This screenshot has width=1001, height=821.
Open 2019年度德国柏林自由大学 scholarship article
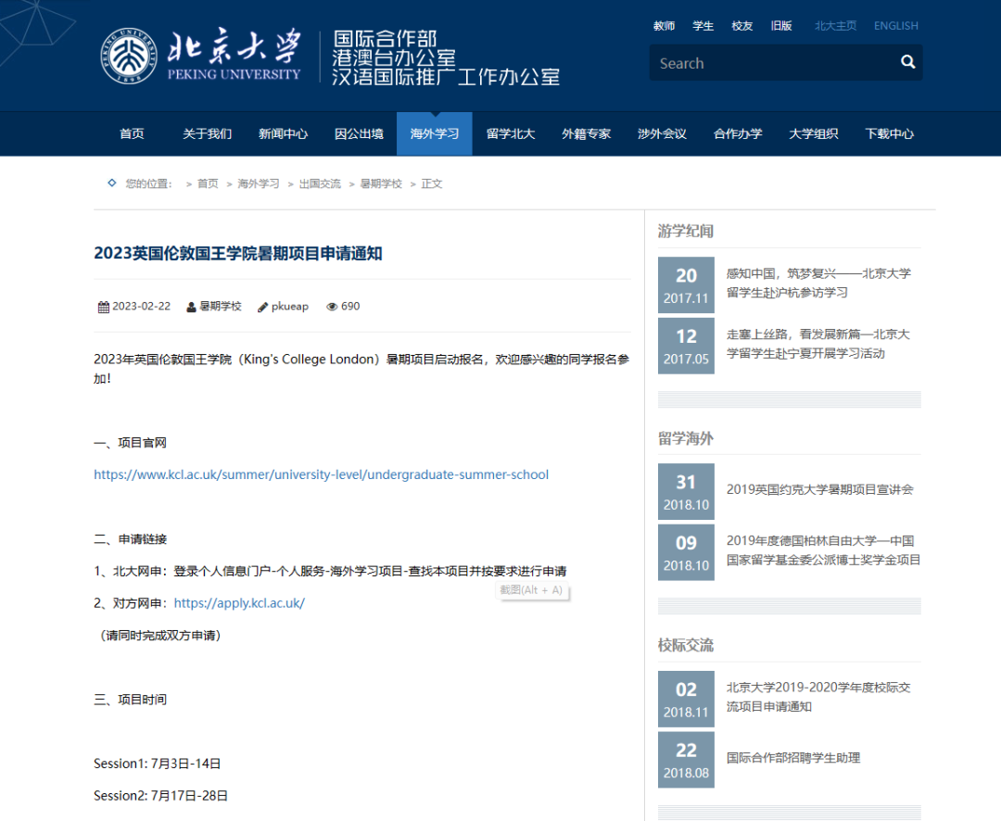(x=824, y=550)
